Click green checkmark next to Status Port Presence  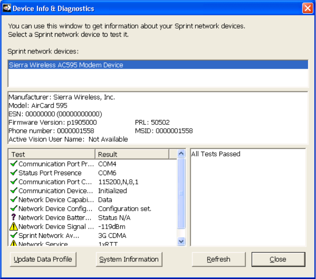[14, 173]
